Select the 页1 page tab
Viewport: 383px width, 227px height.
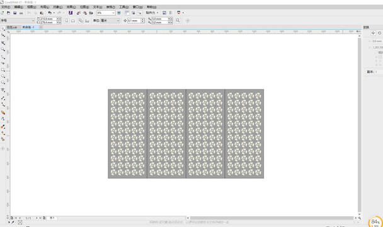tap(52, 218)
